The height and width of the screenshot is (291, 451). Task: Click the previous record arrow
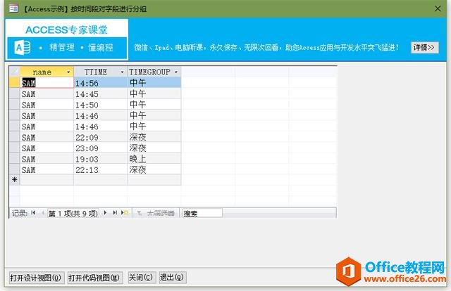click(x=42, y=213)
